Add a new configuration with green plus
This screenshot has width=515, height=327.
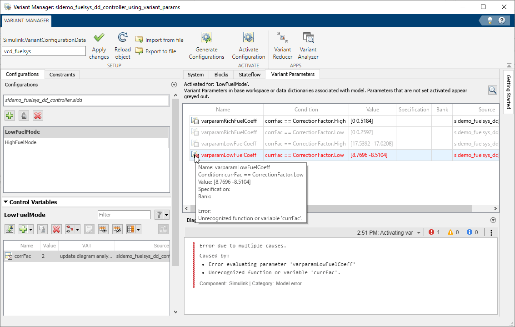click(10, 116)
